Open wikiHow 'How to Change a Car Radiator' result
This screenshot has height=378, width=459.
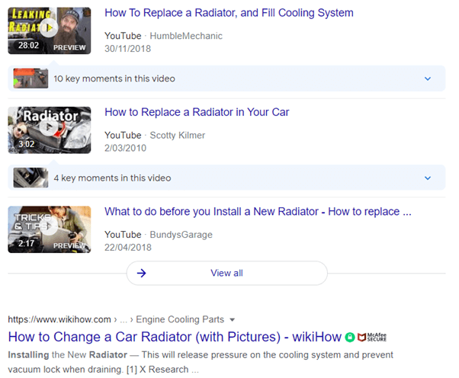pos(175,337)
